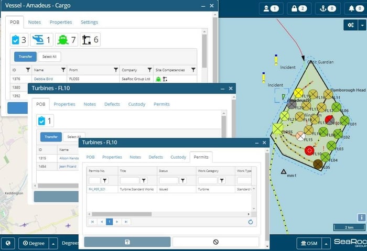
Task: Select the mm1 triangle marker on map
Action: (x=284, y=172)
